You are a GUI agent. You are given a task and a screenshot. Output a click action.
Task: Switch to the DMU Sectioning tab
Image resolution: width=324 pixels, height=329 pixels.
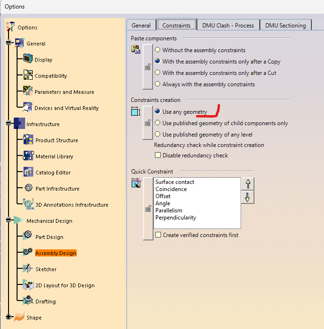tap(286, 26)
